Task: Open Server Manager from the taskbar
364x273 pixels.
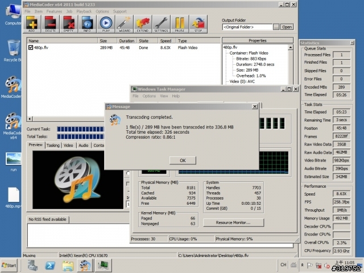Action: pos(32,266)
